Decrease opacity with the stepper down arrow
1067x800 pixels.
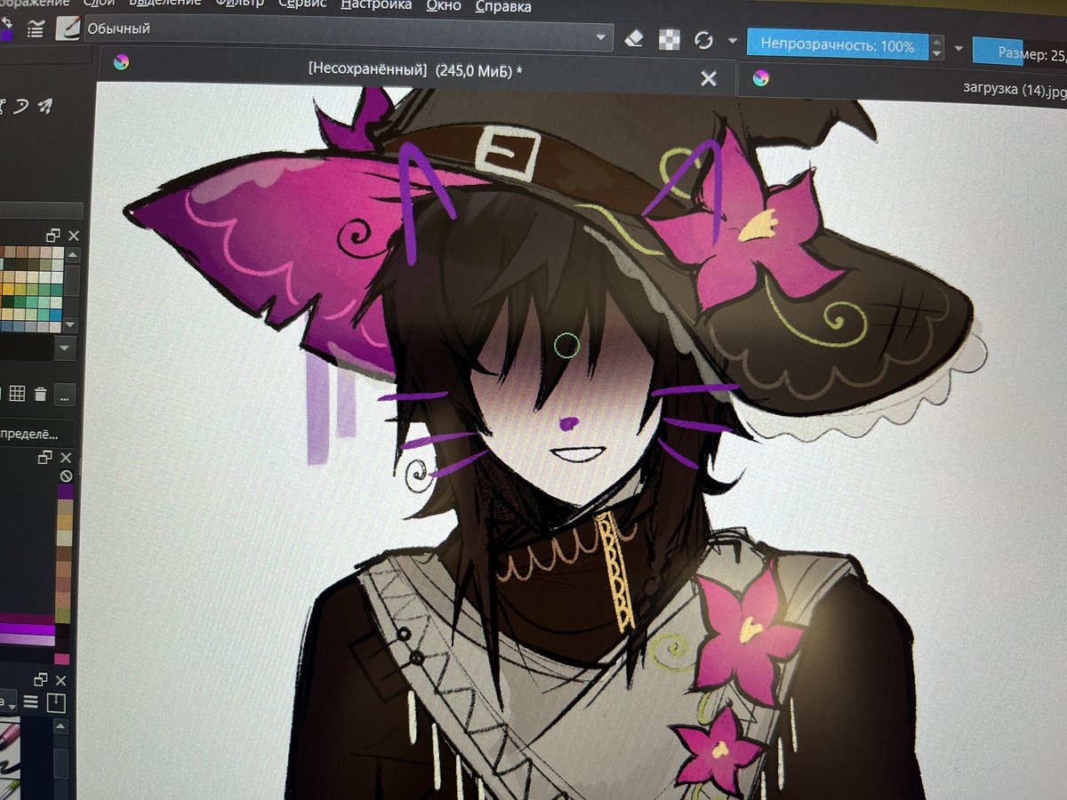click(936, 54)
